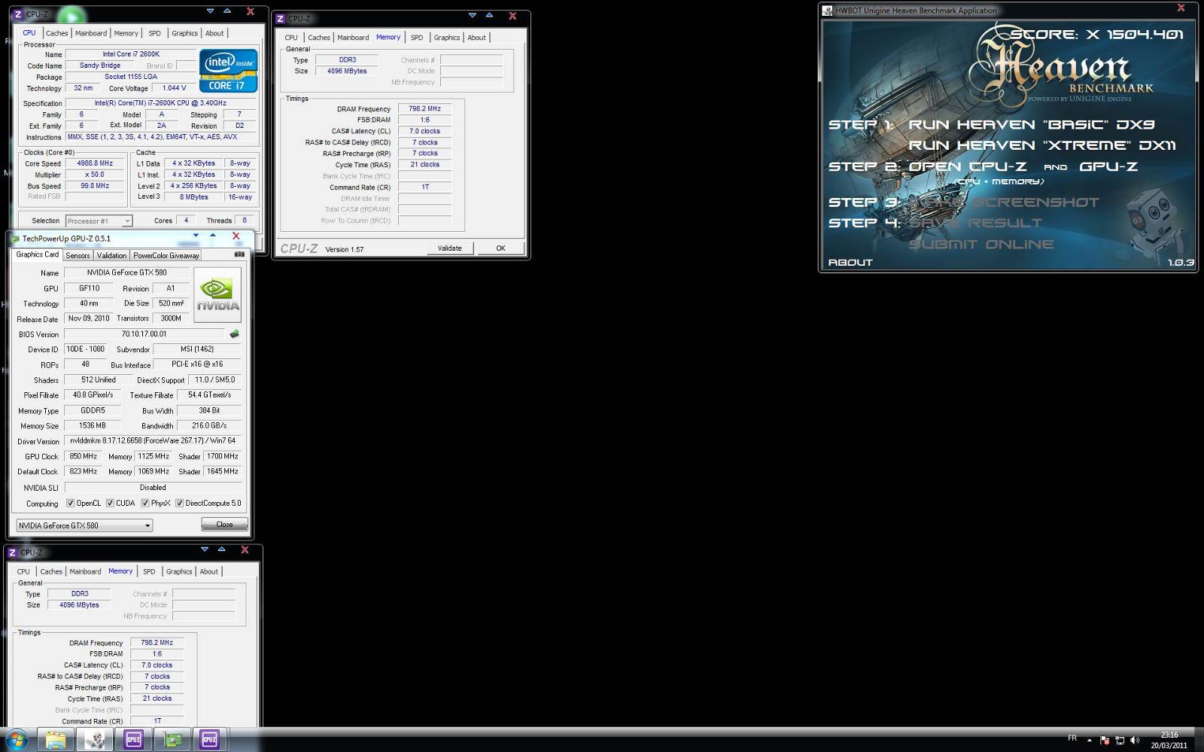
Task: Click the HWBOT Heaven window title icon
Action: tap(828, 11)
